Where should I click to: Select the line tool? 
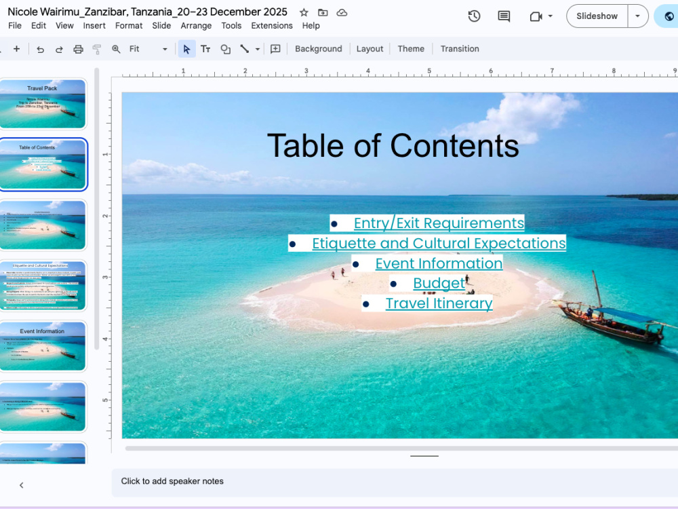(x=245, y=49)
